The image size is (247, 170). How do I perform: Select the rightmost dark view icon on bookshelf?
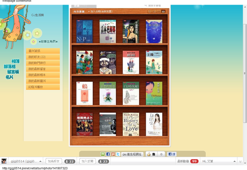(163, 11)
